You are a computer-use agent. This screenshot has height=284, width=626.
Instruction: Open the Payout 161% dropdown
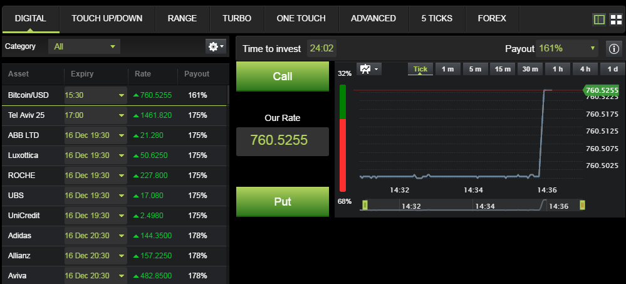pos(567,49)
